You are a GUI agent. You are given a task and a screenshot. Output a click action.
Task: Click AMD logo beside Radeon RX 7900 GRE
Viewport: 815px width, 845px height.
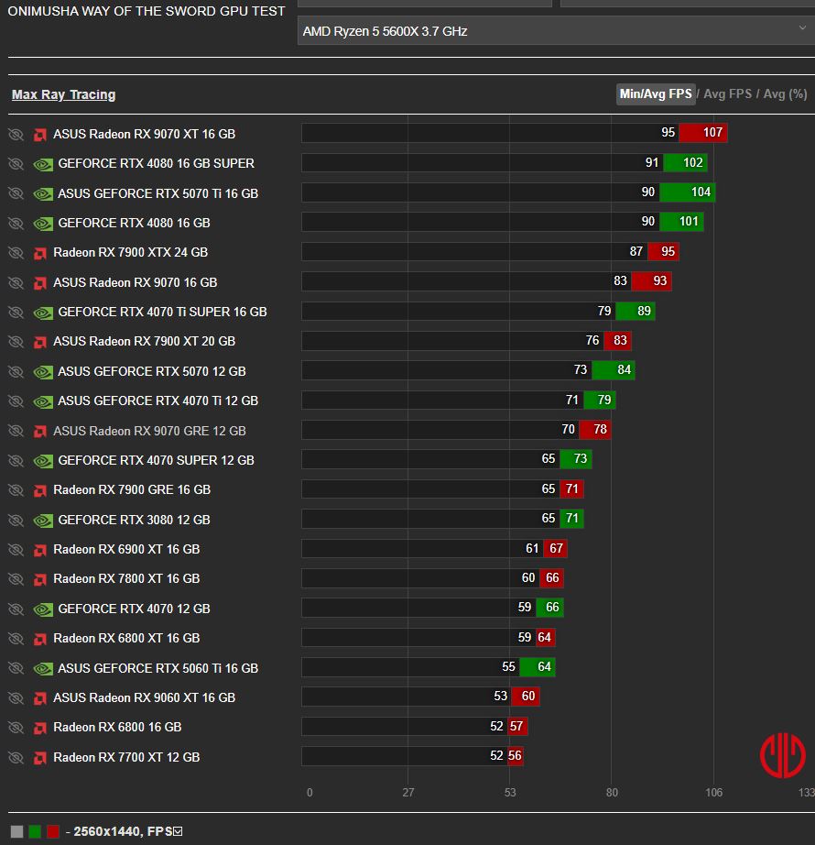(x=40, y=490)
